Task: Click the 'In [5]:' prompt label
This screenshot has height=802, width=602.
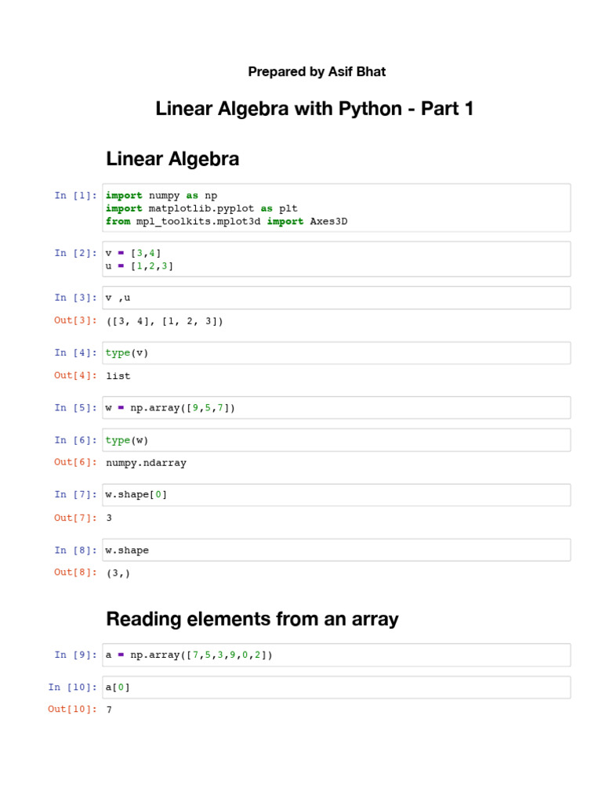Action: pos(76,407)
